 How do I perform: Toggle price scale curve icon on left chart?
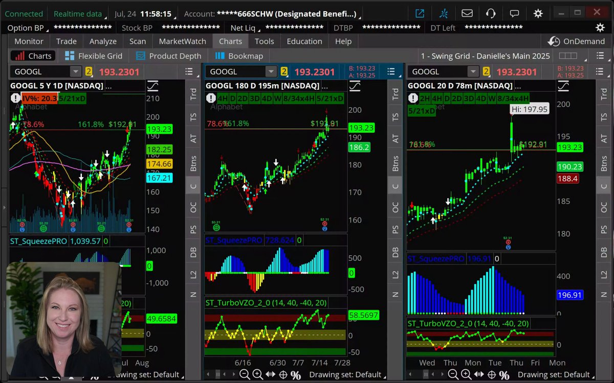point(153,86)
